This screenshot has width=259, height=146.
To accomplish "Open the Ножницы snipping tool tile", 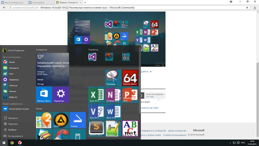I will pyautogui.click(x=113, y=78).
